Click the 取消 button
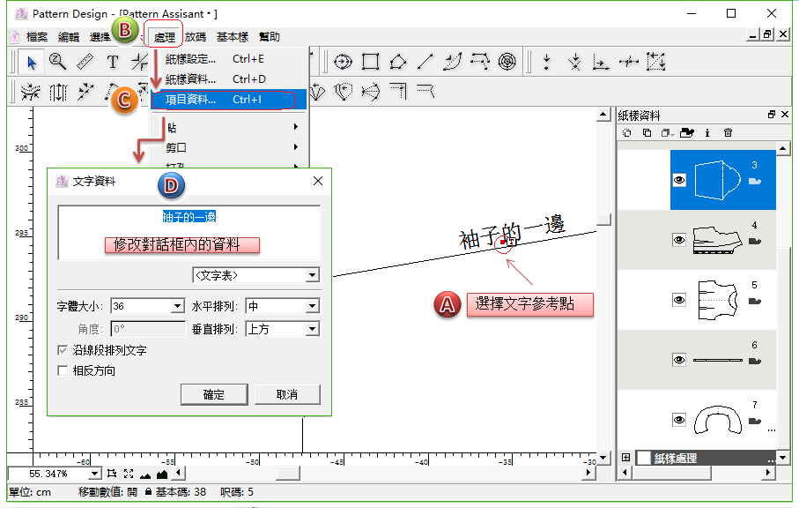The height and width of the screenshot is (508, 799). (286, 394)
